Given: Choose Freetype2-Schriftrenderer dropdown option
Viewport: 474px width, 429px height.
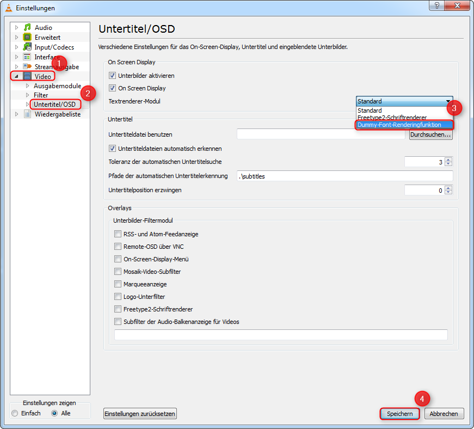Looking at the screenshot, I should click(x=392, y=118).
